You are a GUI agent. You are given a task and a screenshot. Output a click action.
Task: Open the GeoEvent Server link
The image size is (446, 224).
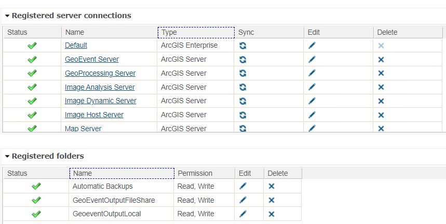[91, 60]
